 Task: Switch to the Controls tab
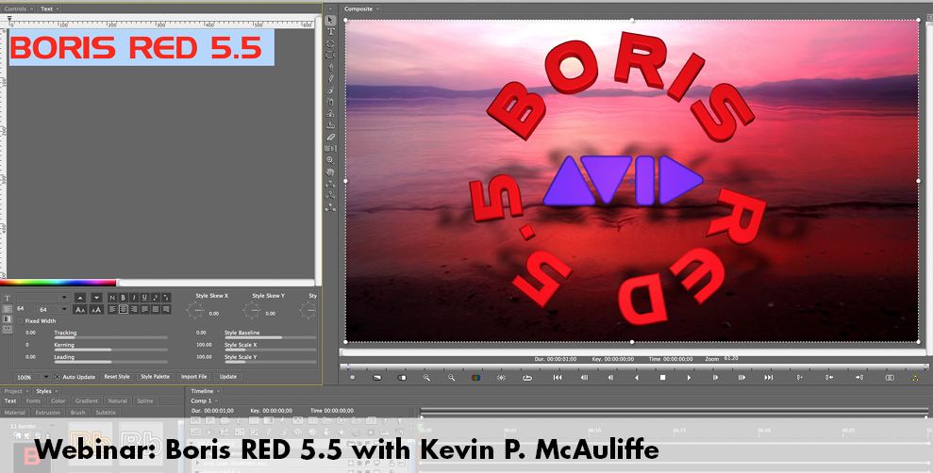coord(15,8)
